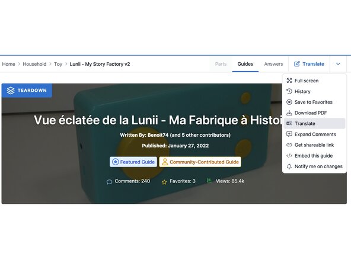Click the Comments speech bubble icon

(x=109, y=182)
